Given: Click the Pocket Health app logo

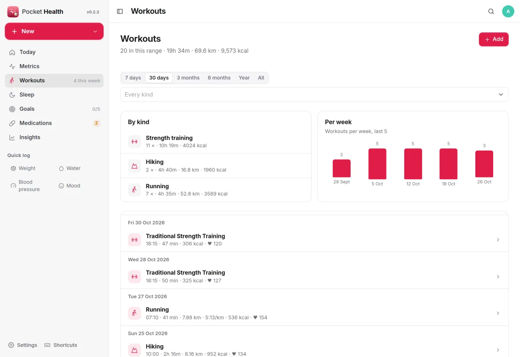Looking at the screenshot, I should tap(13, 12).
